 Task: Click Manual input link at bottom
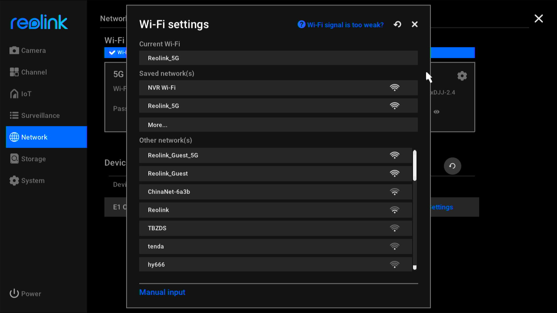(162, 292)
